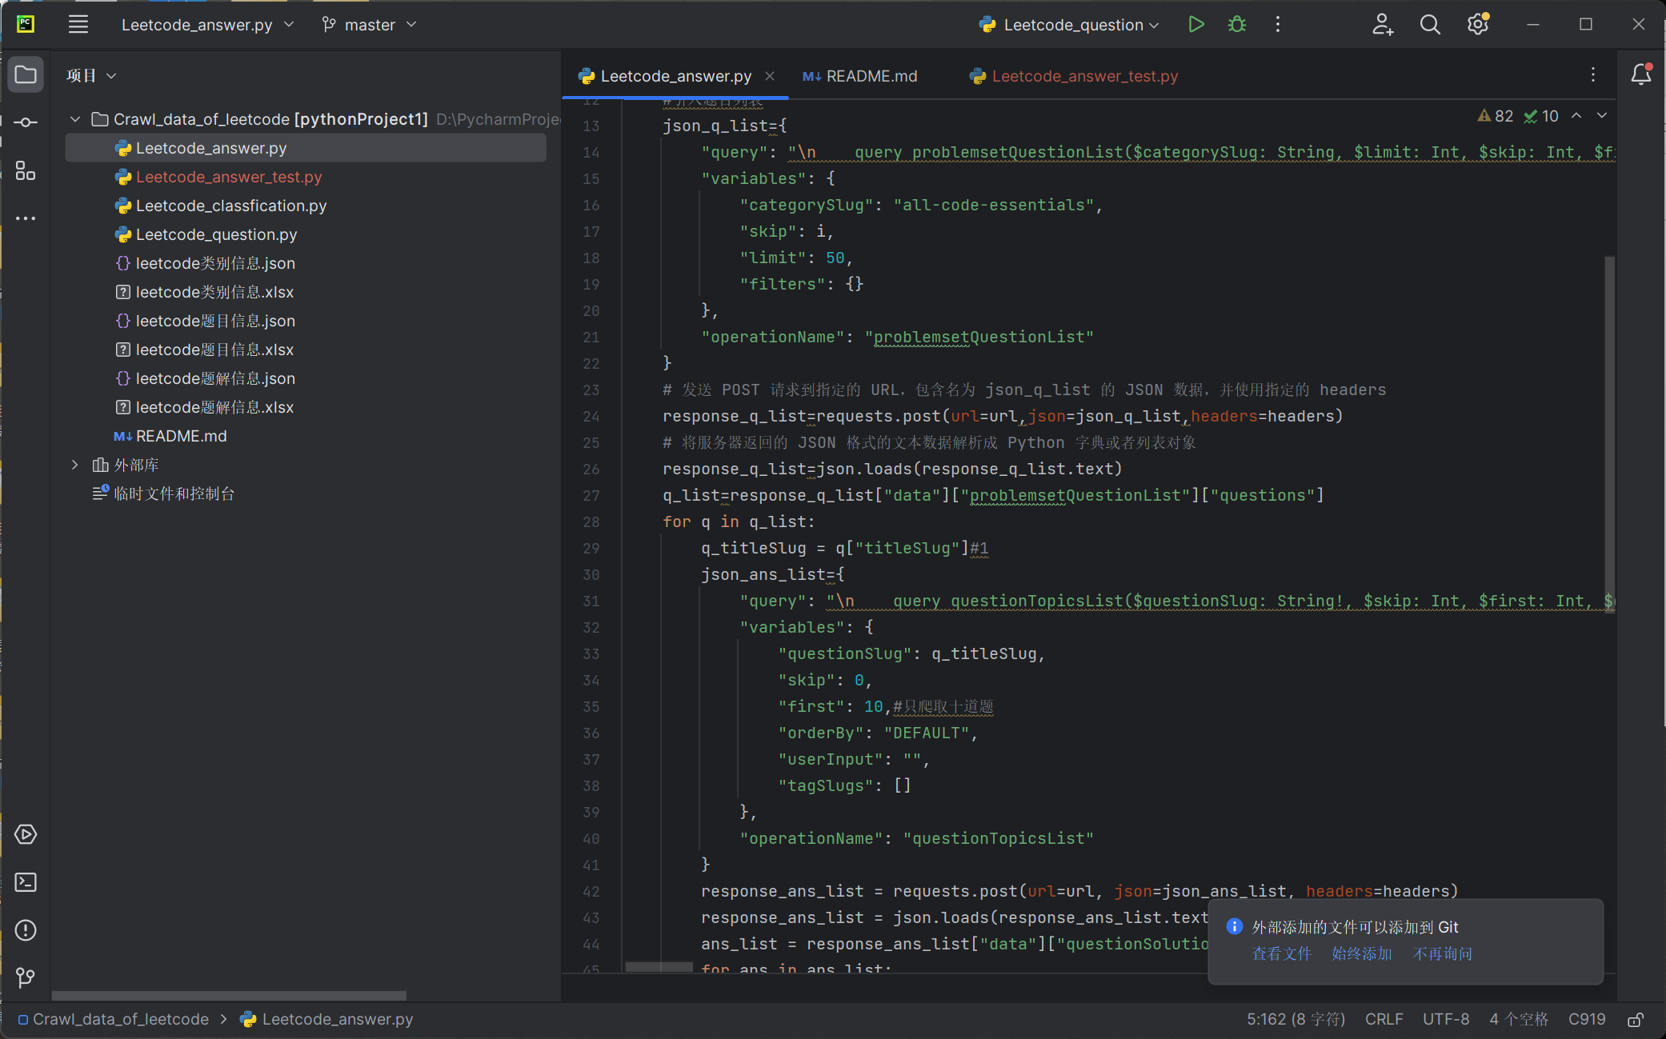
Task: Open the Commit tool window
Action: pyautogui.click(x=26, y=122)
